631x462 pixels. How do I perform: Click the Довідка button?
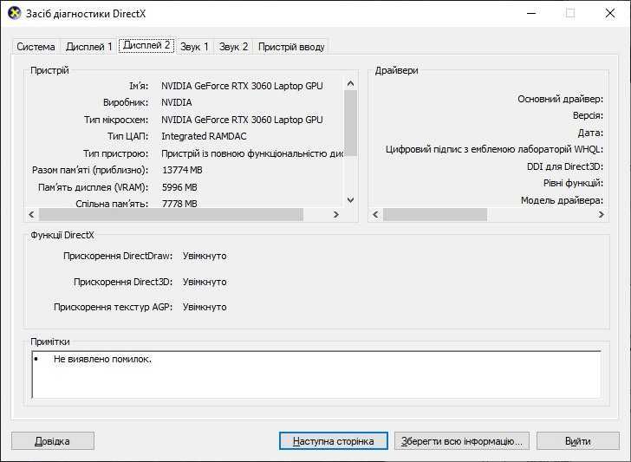click(x=53, y=441)
